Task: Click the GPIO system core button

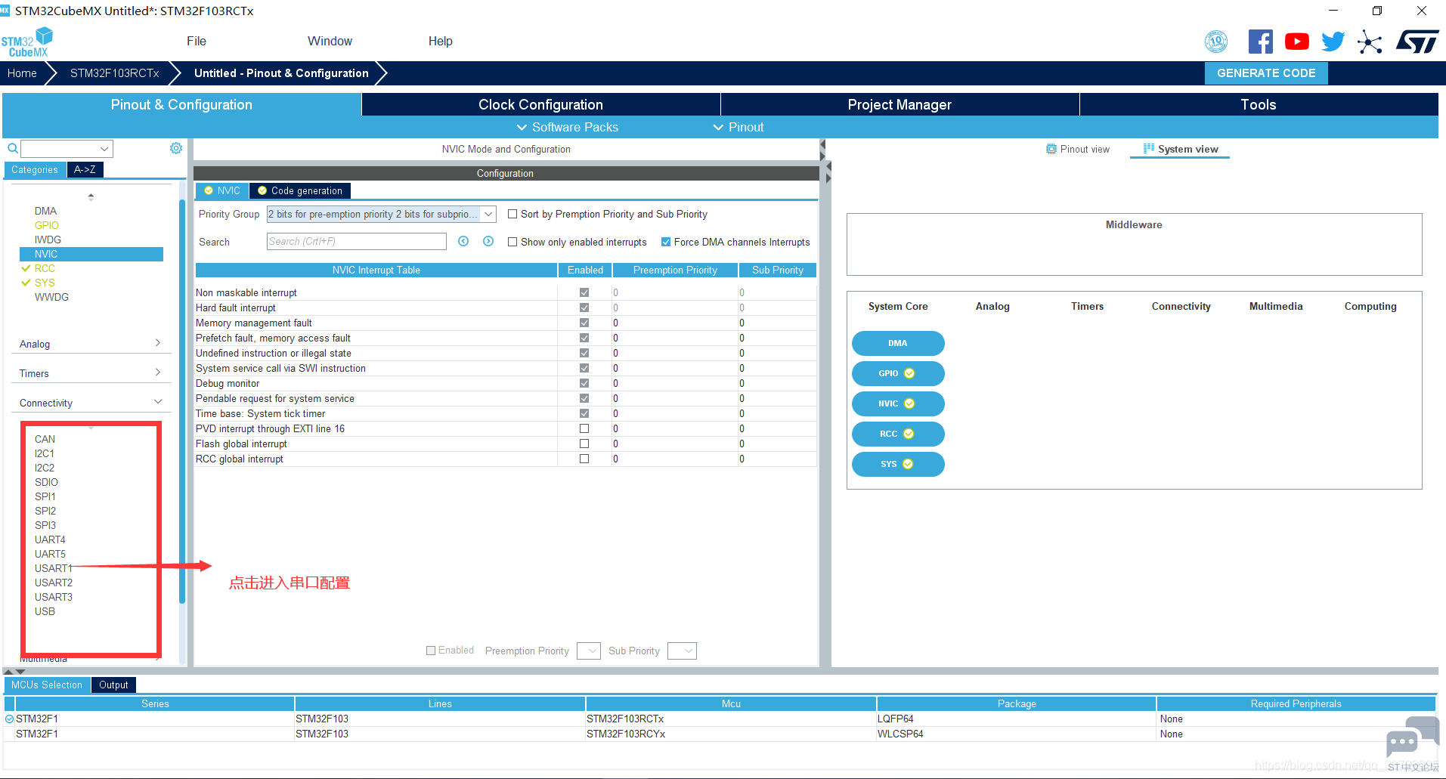Action: pos(898,373)
